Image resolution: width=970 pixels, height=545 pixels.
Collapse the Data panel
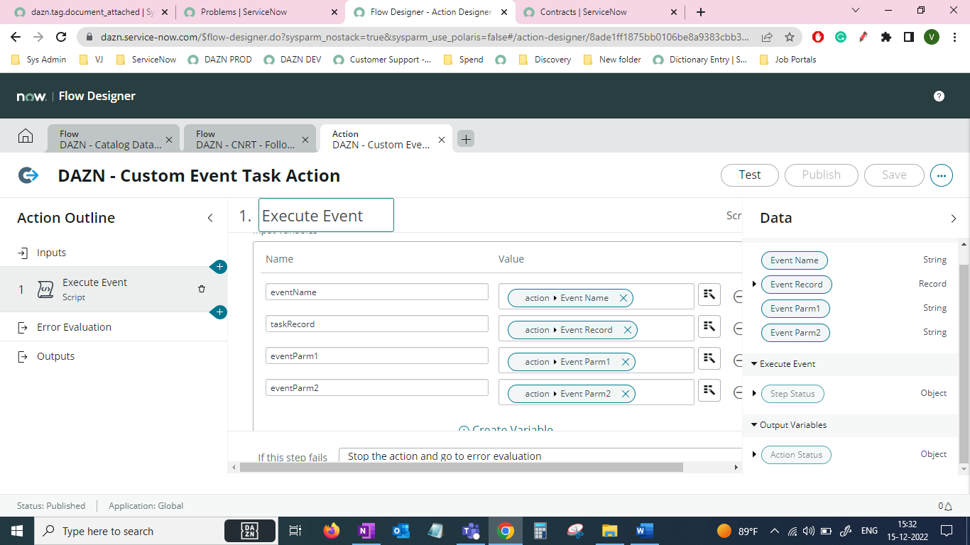coord(954,219)
